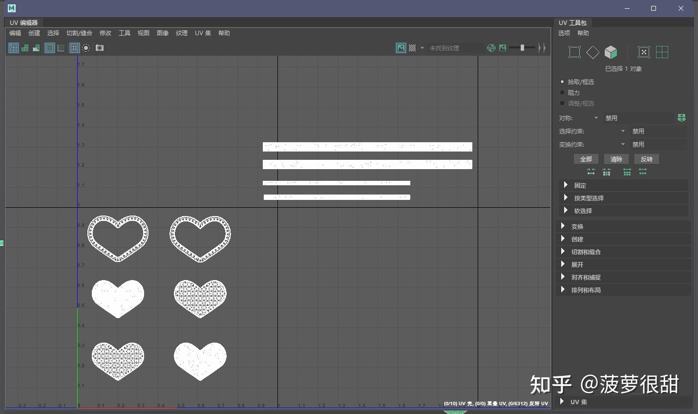Toggle the display image button left of checkerboard
698x414 pixels.
tap(401, 48)
